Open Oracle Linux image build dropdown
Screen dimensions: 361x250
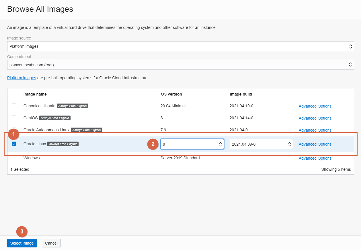(261, 144)
